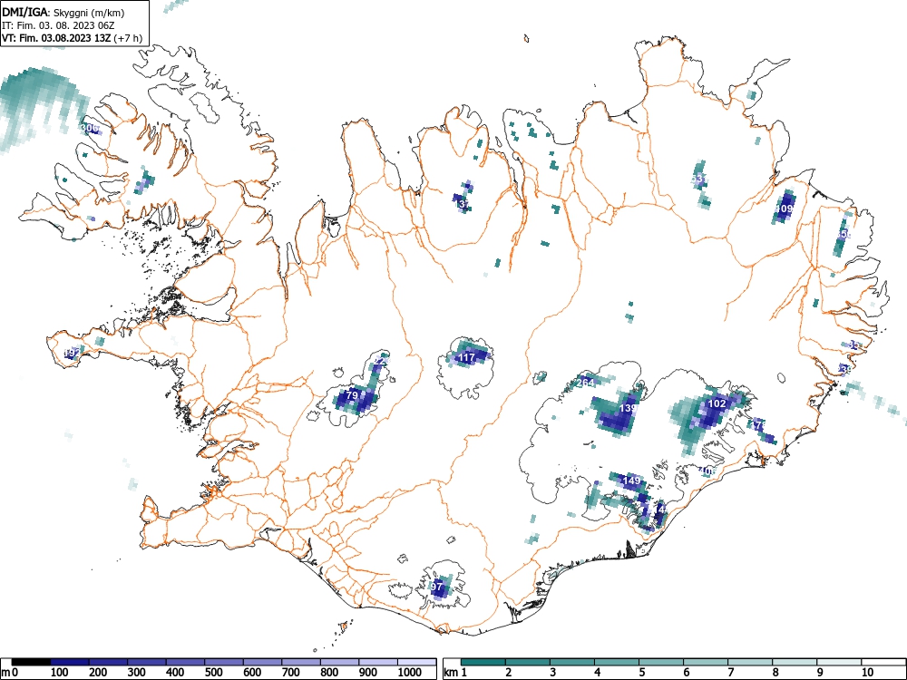Click the "km 1" legend label
This screenshot has height=680, width=907.
pyautogui.click(x=455, y=673)
